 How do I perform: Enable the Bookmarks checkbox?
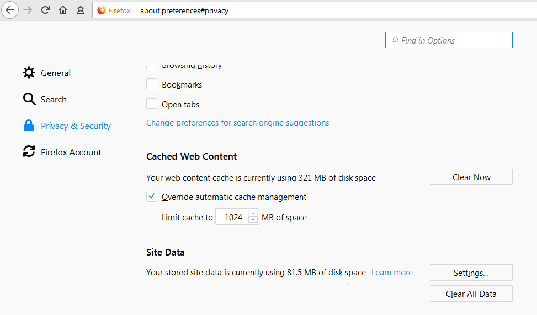152,84
